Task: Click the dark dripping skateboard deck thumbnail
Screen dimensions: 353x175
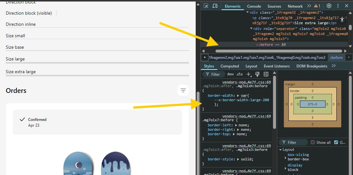Action: (x=116, y=164)
